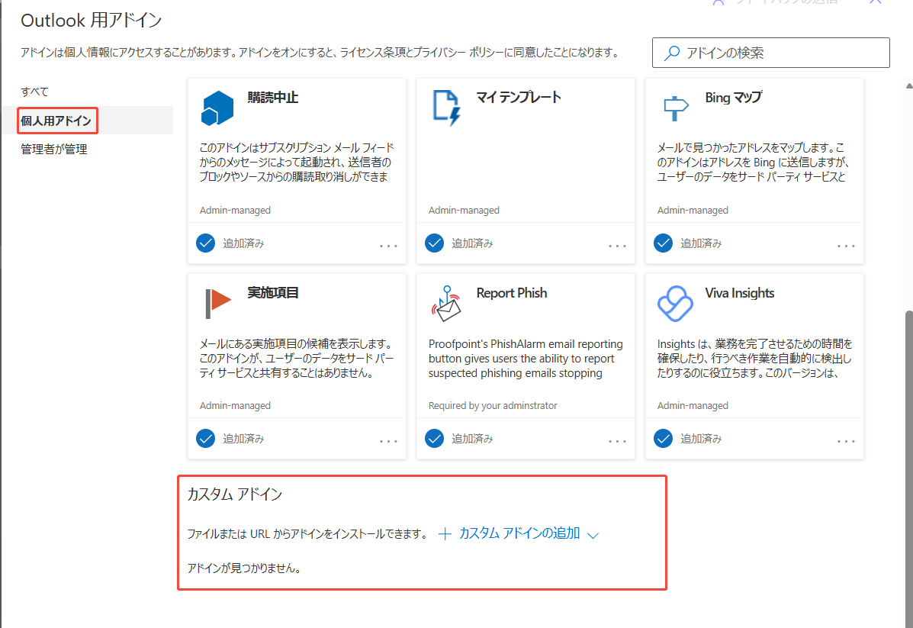Image resolution: width=913 pixels, height=628 pixels.
Task: Click the 購読中止 add-in cube icon
Action: [217, 108]
